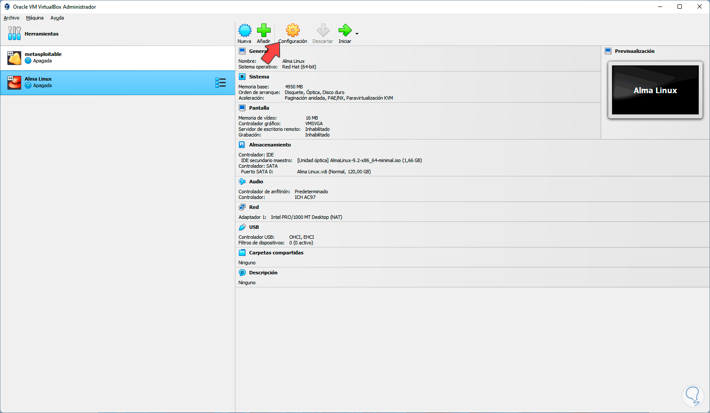Click the 16 MB video memory value

(312, 118)
